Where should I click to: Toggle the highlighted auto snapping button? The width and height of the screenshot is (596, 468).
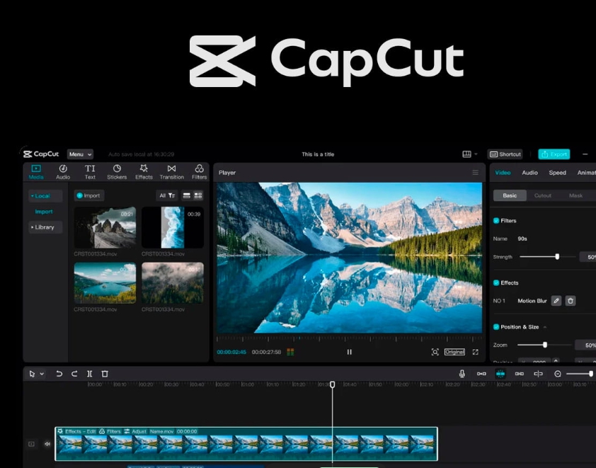click(x=500, y=374)
